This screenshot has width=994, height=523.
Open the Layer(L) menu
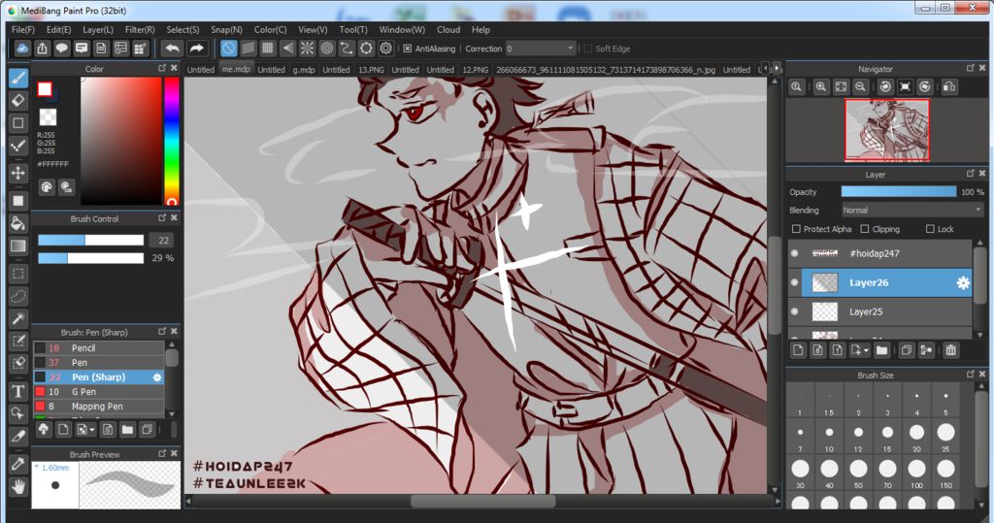[98, 30]
